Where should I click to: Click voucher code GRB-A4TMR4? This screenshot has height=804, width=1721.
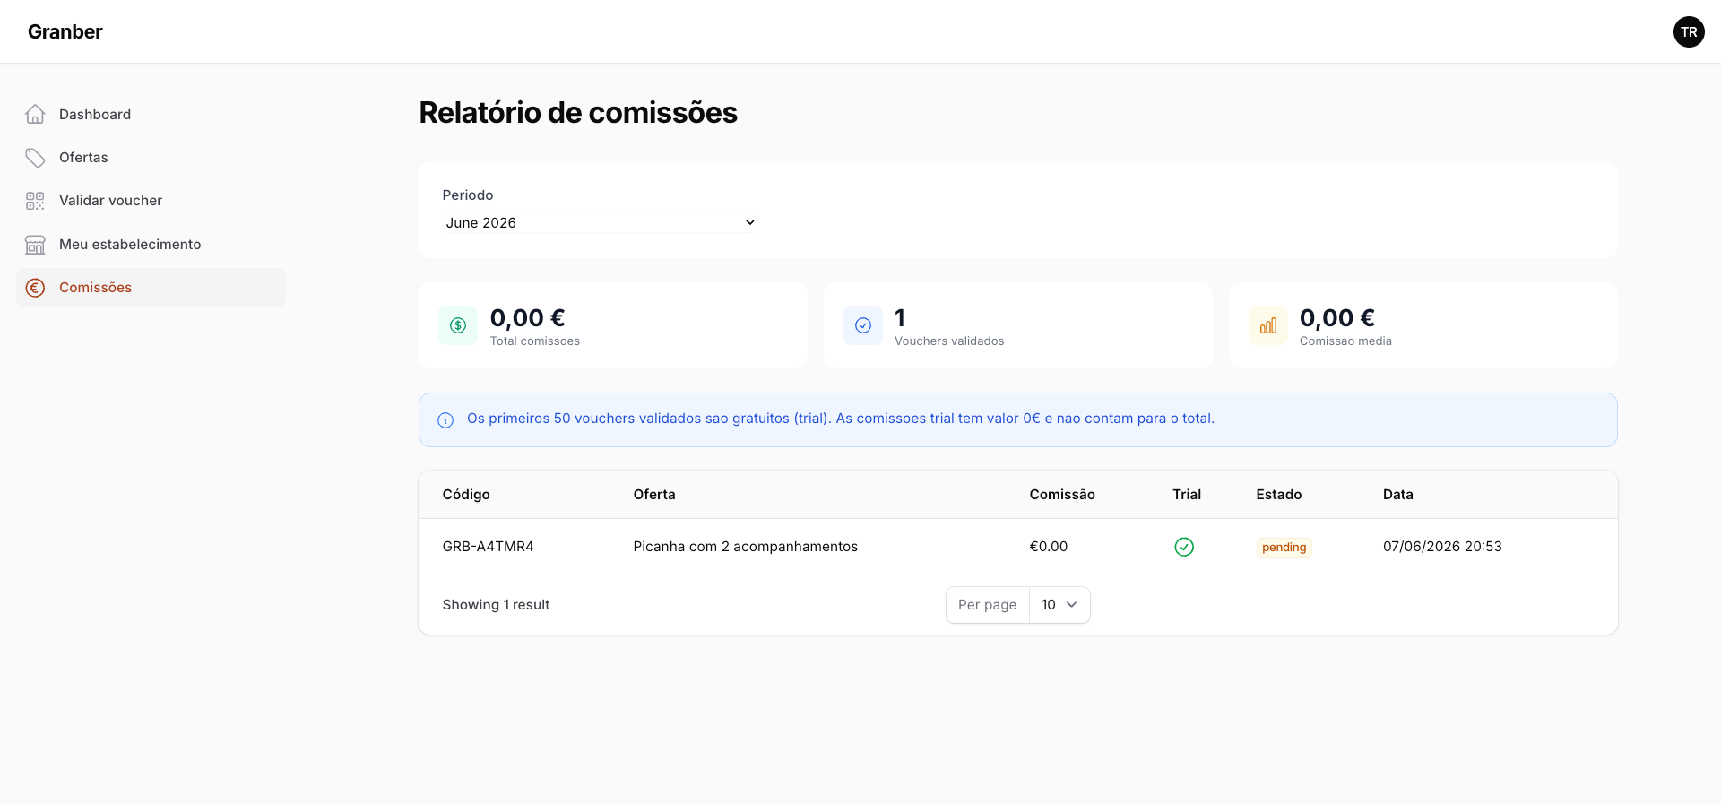(489, 547)
